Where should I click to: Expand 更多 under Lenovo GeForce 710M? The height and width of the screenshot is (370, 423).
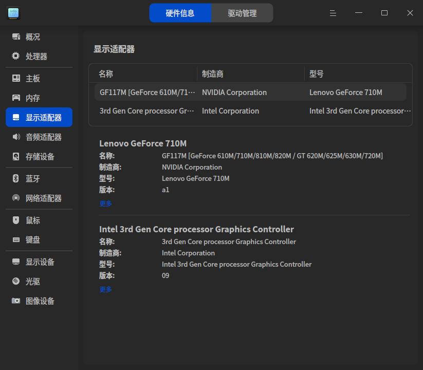click(105, 203)
